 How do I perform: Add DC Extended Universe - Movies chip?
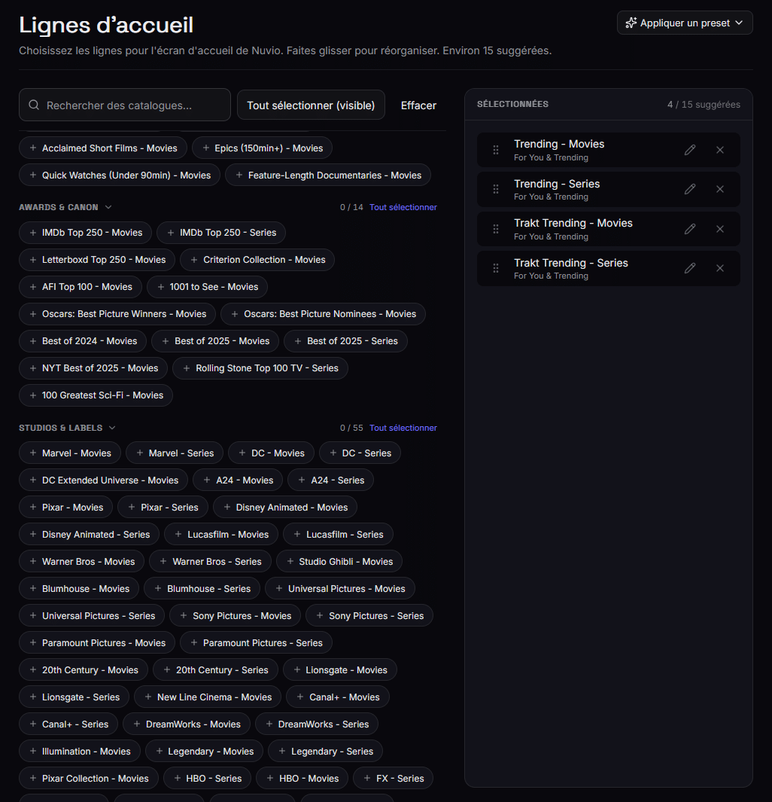(104, 480)
